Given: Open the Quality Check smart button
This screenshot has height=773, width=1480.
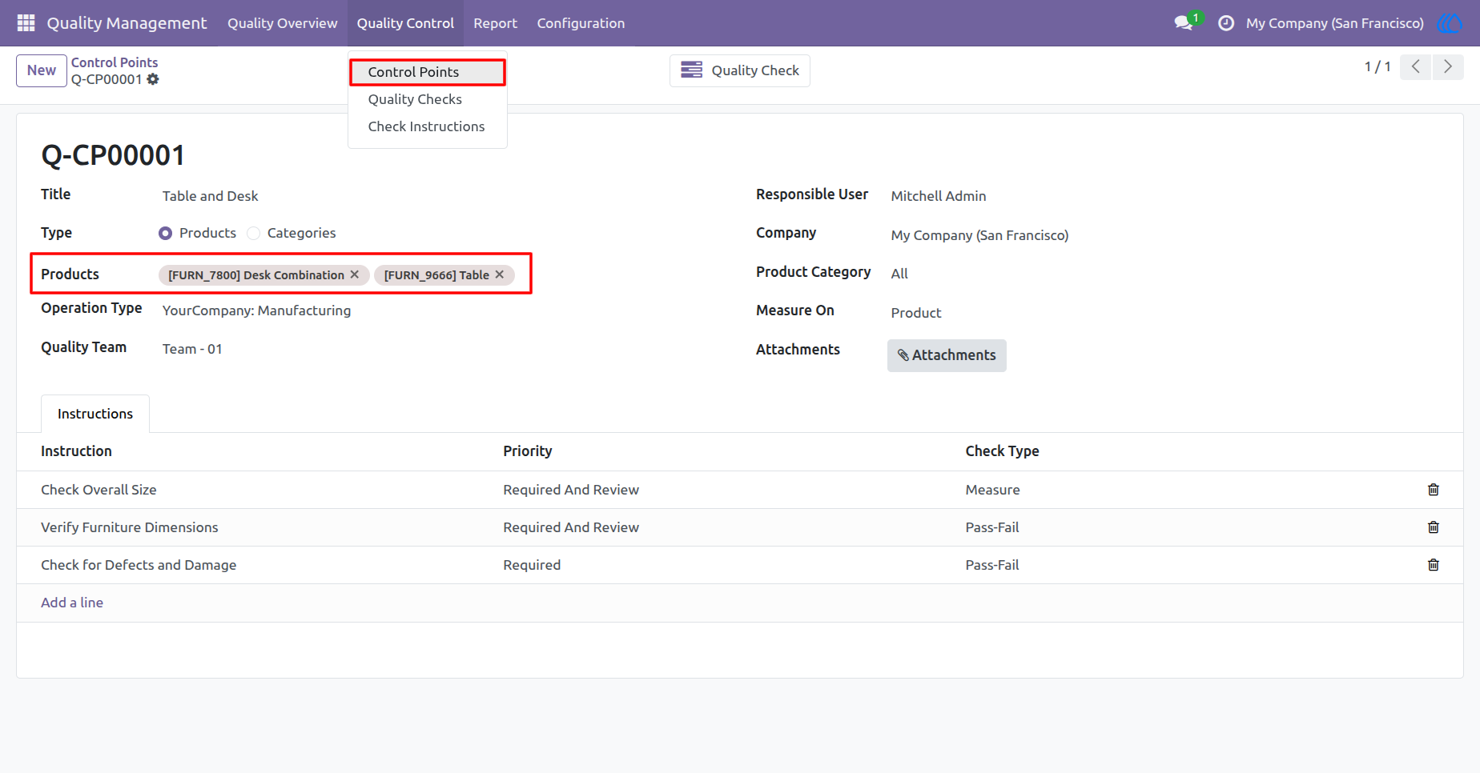Looking at the screenshot, I should coord(740,70).
